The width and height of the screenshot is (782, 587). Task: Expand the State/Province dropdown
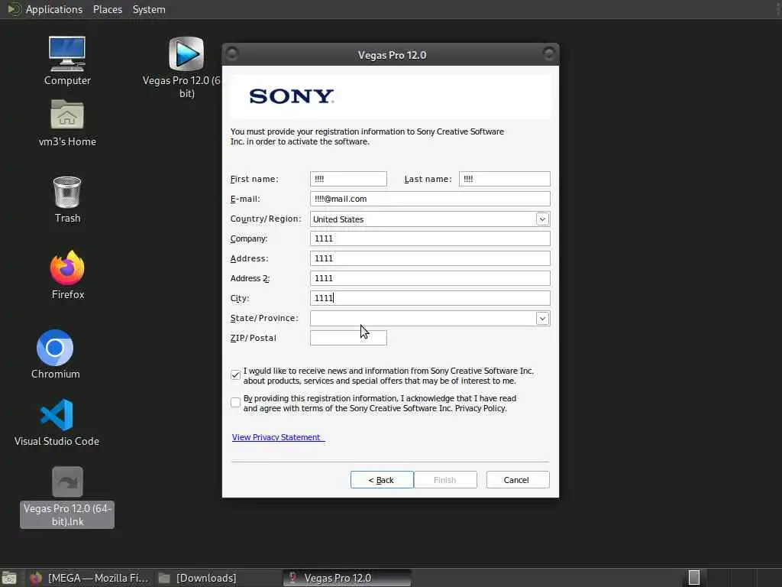[542, 319]
